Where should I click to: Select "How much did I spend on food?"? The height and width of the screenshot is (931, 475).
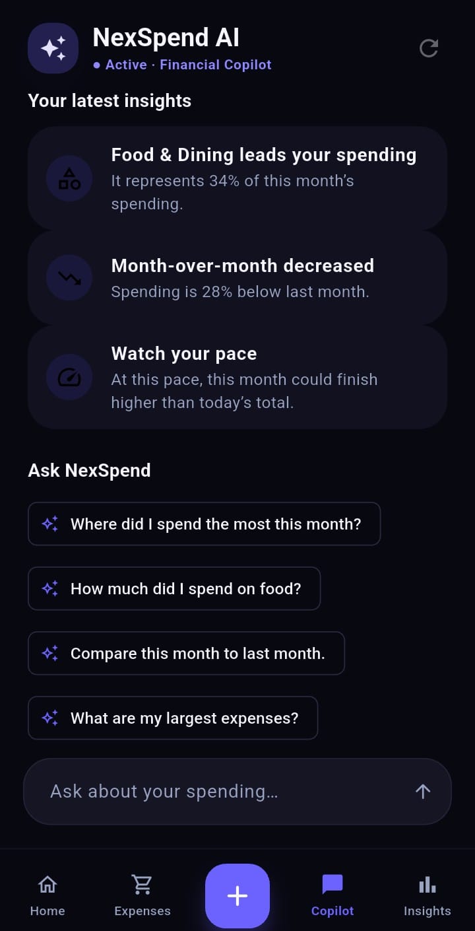174,588
